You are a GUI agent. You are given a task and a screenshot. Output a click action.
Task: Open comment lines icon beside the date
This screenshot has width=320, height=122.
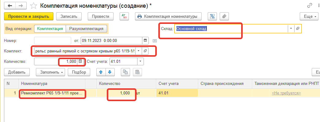(155, 40)
